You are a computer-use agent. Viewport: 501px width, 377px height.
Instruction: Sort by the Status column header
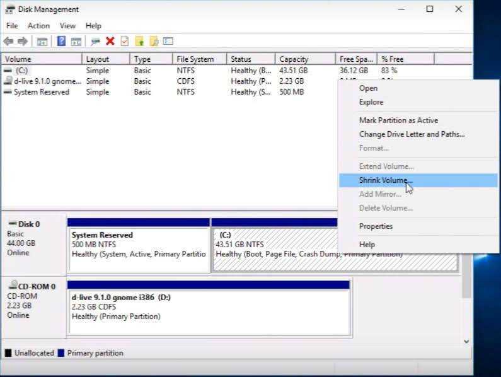tap(251, 59)
